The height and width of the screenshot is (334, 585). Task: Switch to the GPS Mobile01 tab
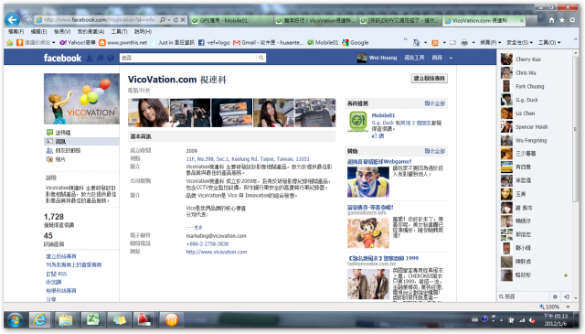click(231, 20)
